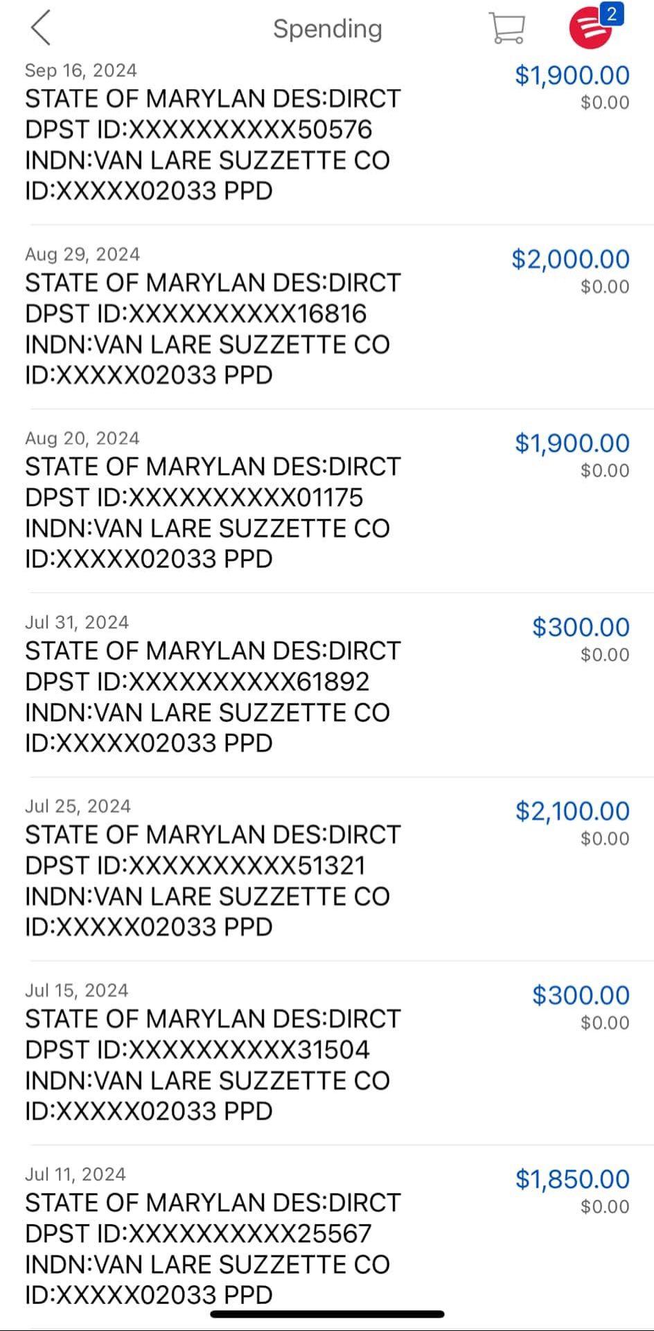
Task: Open the Aug 29, 2024 deposit transaction
Action: pos(212,329)
